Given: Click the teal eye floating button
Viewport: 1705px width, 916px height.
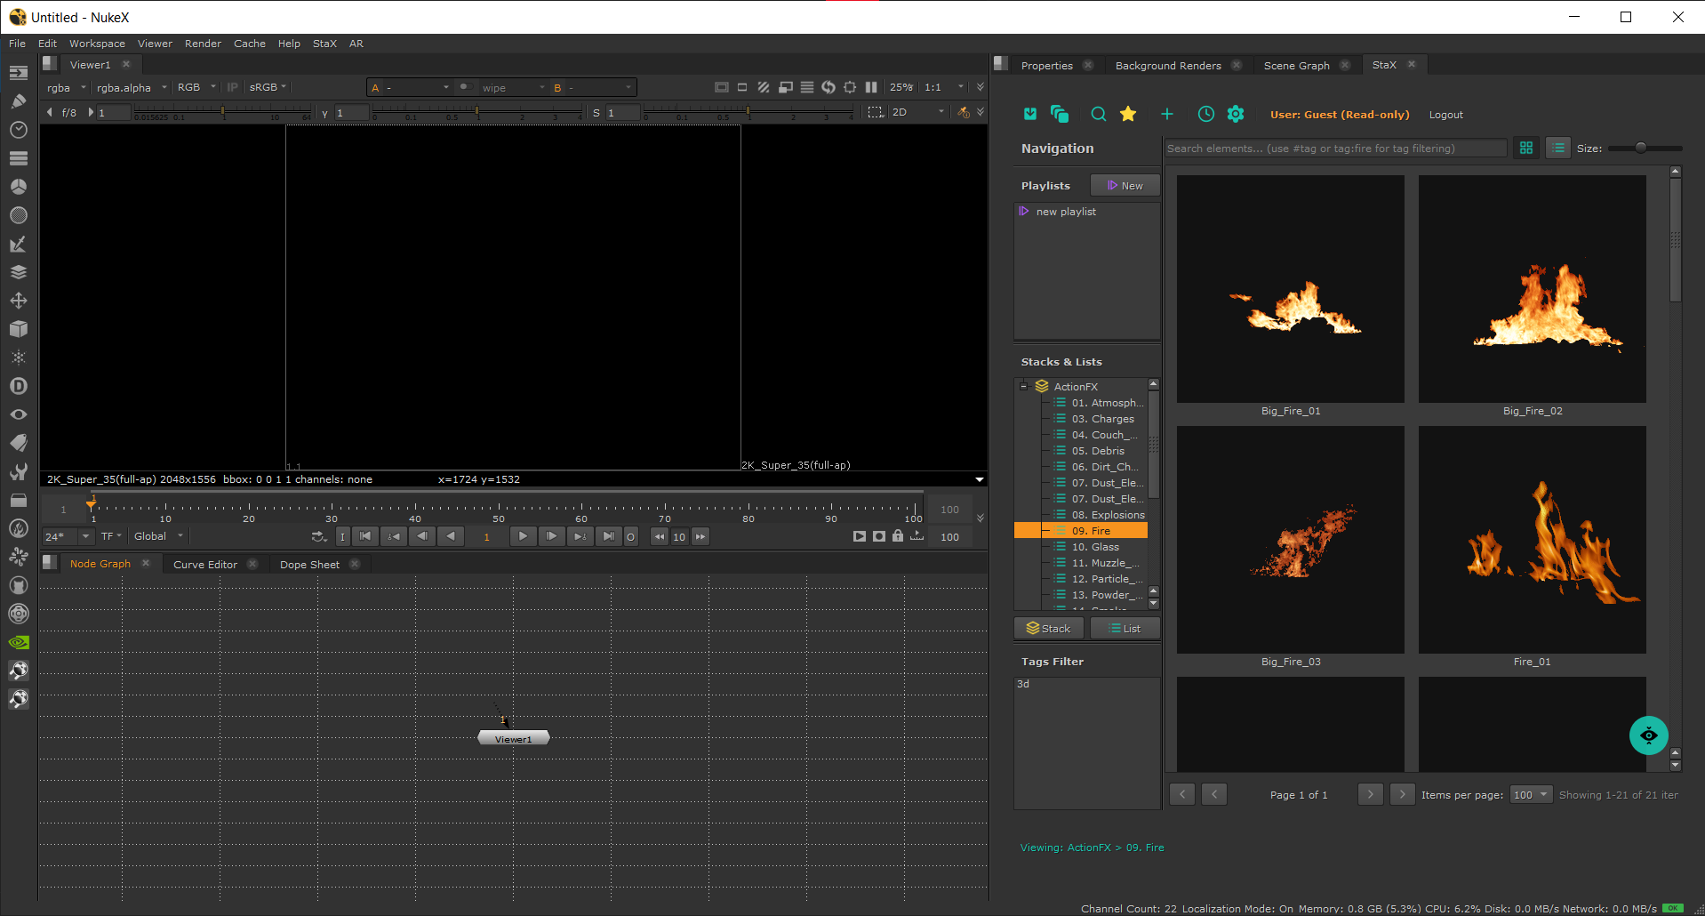Looking at the screenshot, I should click(x=1648, y=735).
